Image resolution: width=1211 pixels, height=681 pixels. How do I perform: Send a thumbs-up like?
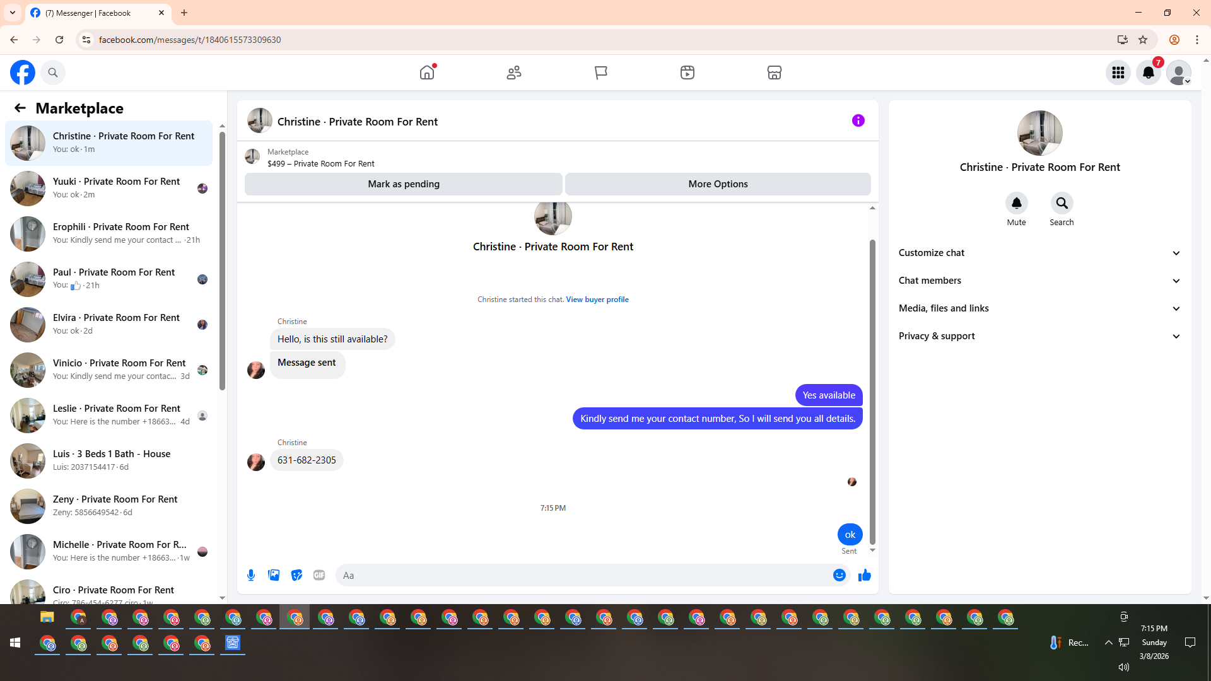point(864,575)
